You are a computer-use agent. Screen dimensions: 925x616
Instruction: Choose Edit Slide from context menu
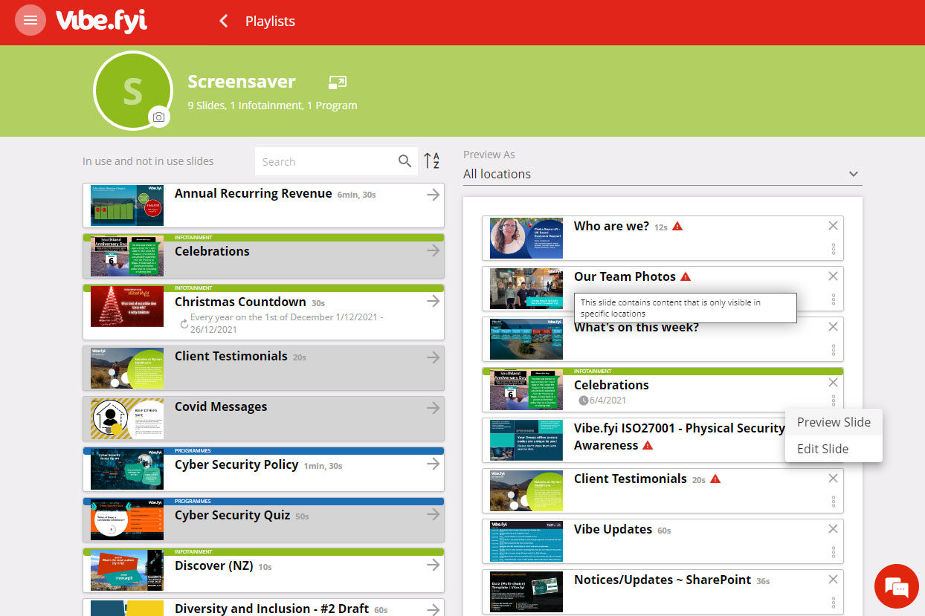click(822, 449)
